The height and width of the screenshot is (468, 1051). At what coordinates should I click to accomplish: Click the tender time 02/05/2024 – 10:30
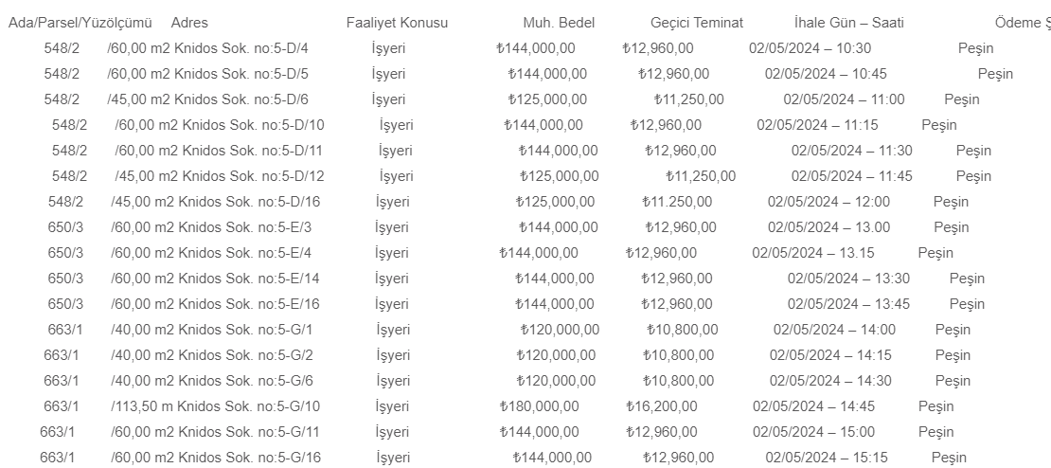click(x=810, y=48)
